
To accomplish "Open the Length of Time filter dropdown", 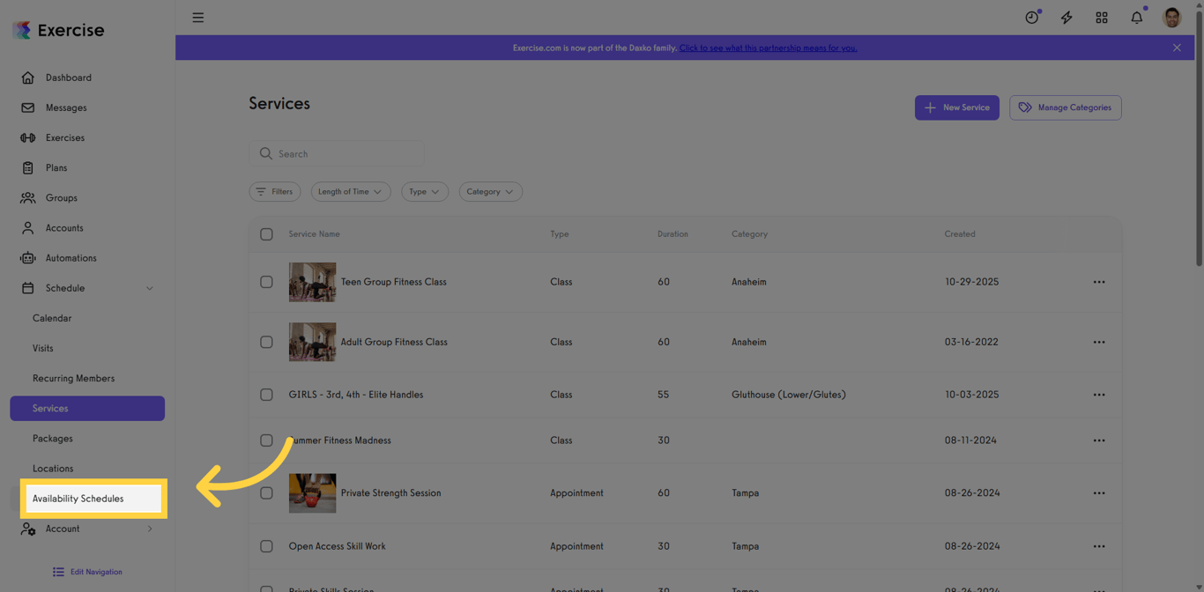I will coord(351,191).
